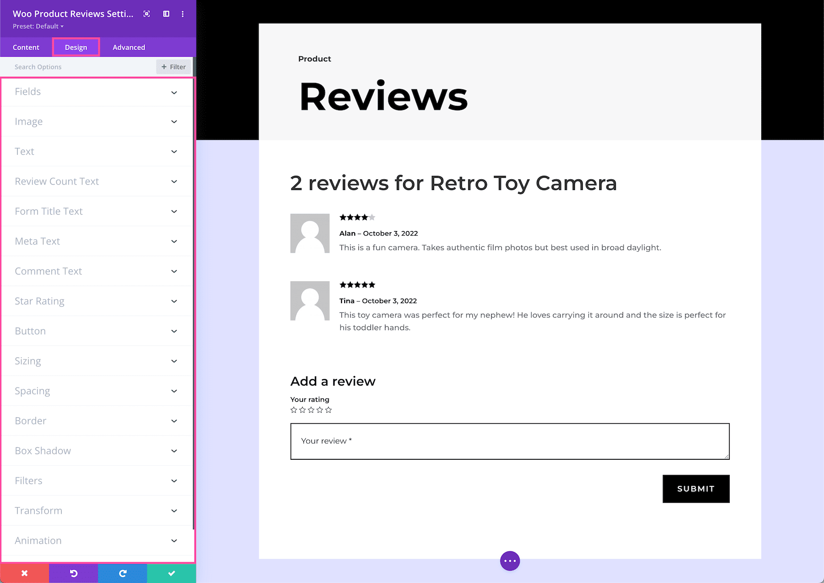This screenshot has height=583, width=824.
Task: Snap the settings panel to the side
Action: 166,14
